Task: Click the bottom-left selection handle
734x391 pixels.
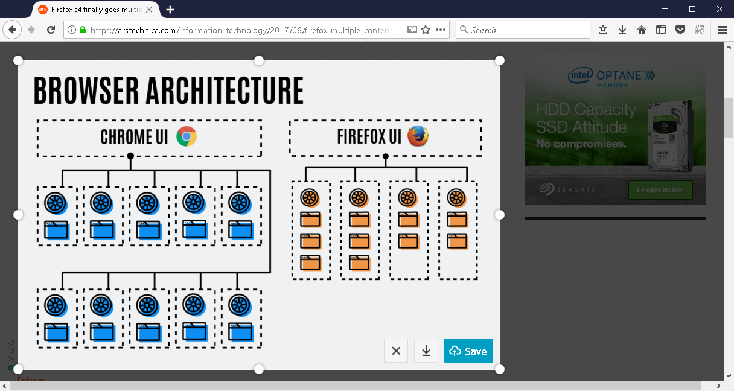Action: [18, 369]
